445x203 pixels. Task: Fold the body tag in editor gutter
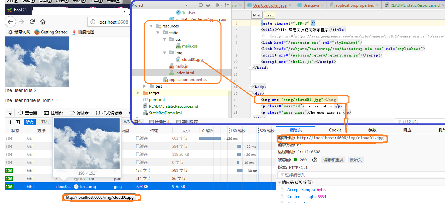[x=251, y=87]
